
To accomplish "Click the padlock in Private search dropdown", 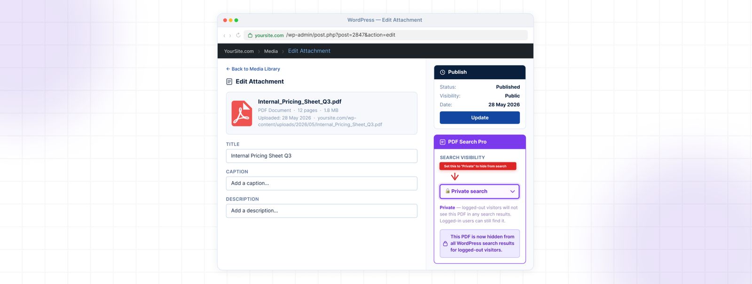I will 447,191.
